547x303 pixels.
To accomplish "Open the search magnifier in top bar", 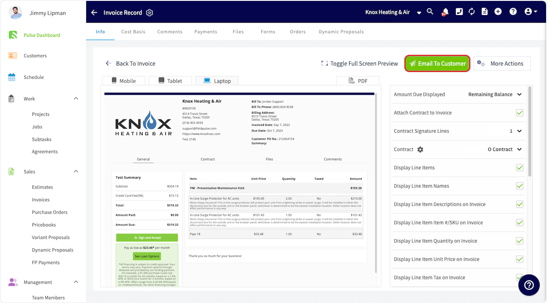I will (x=430, y=11).
